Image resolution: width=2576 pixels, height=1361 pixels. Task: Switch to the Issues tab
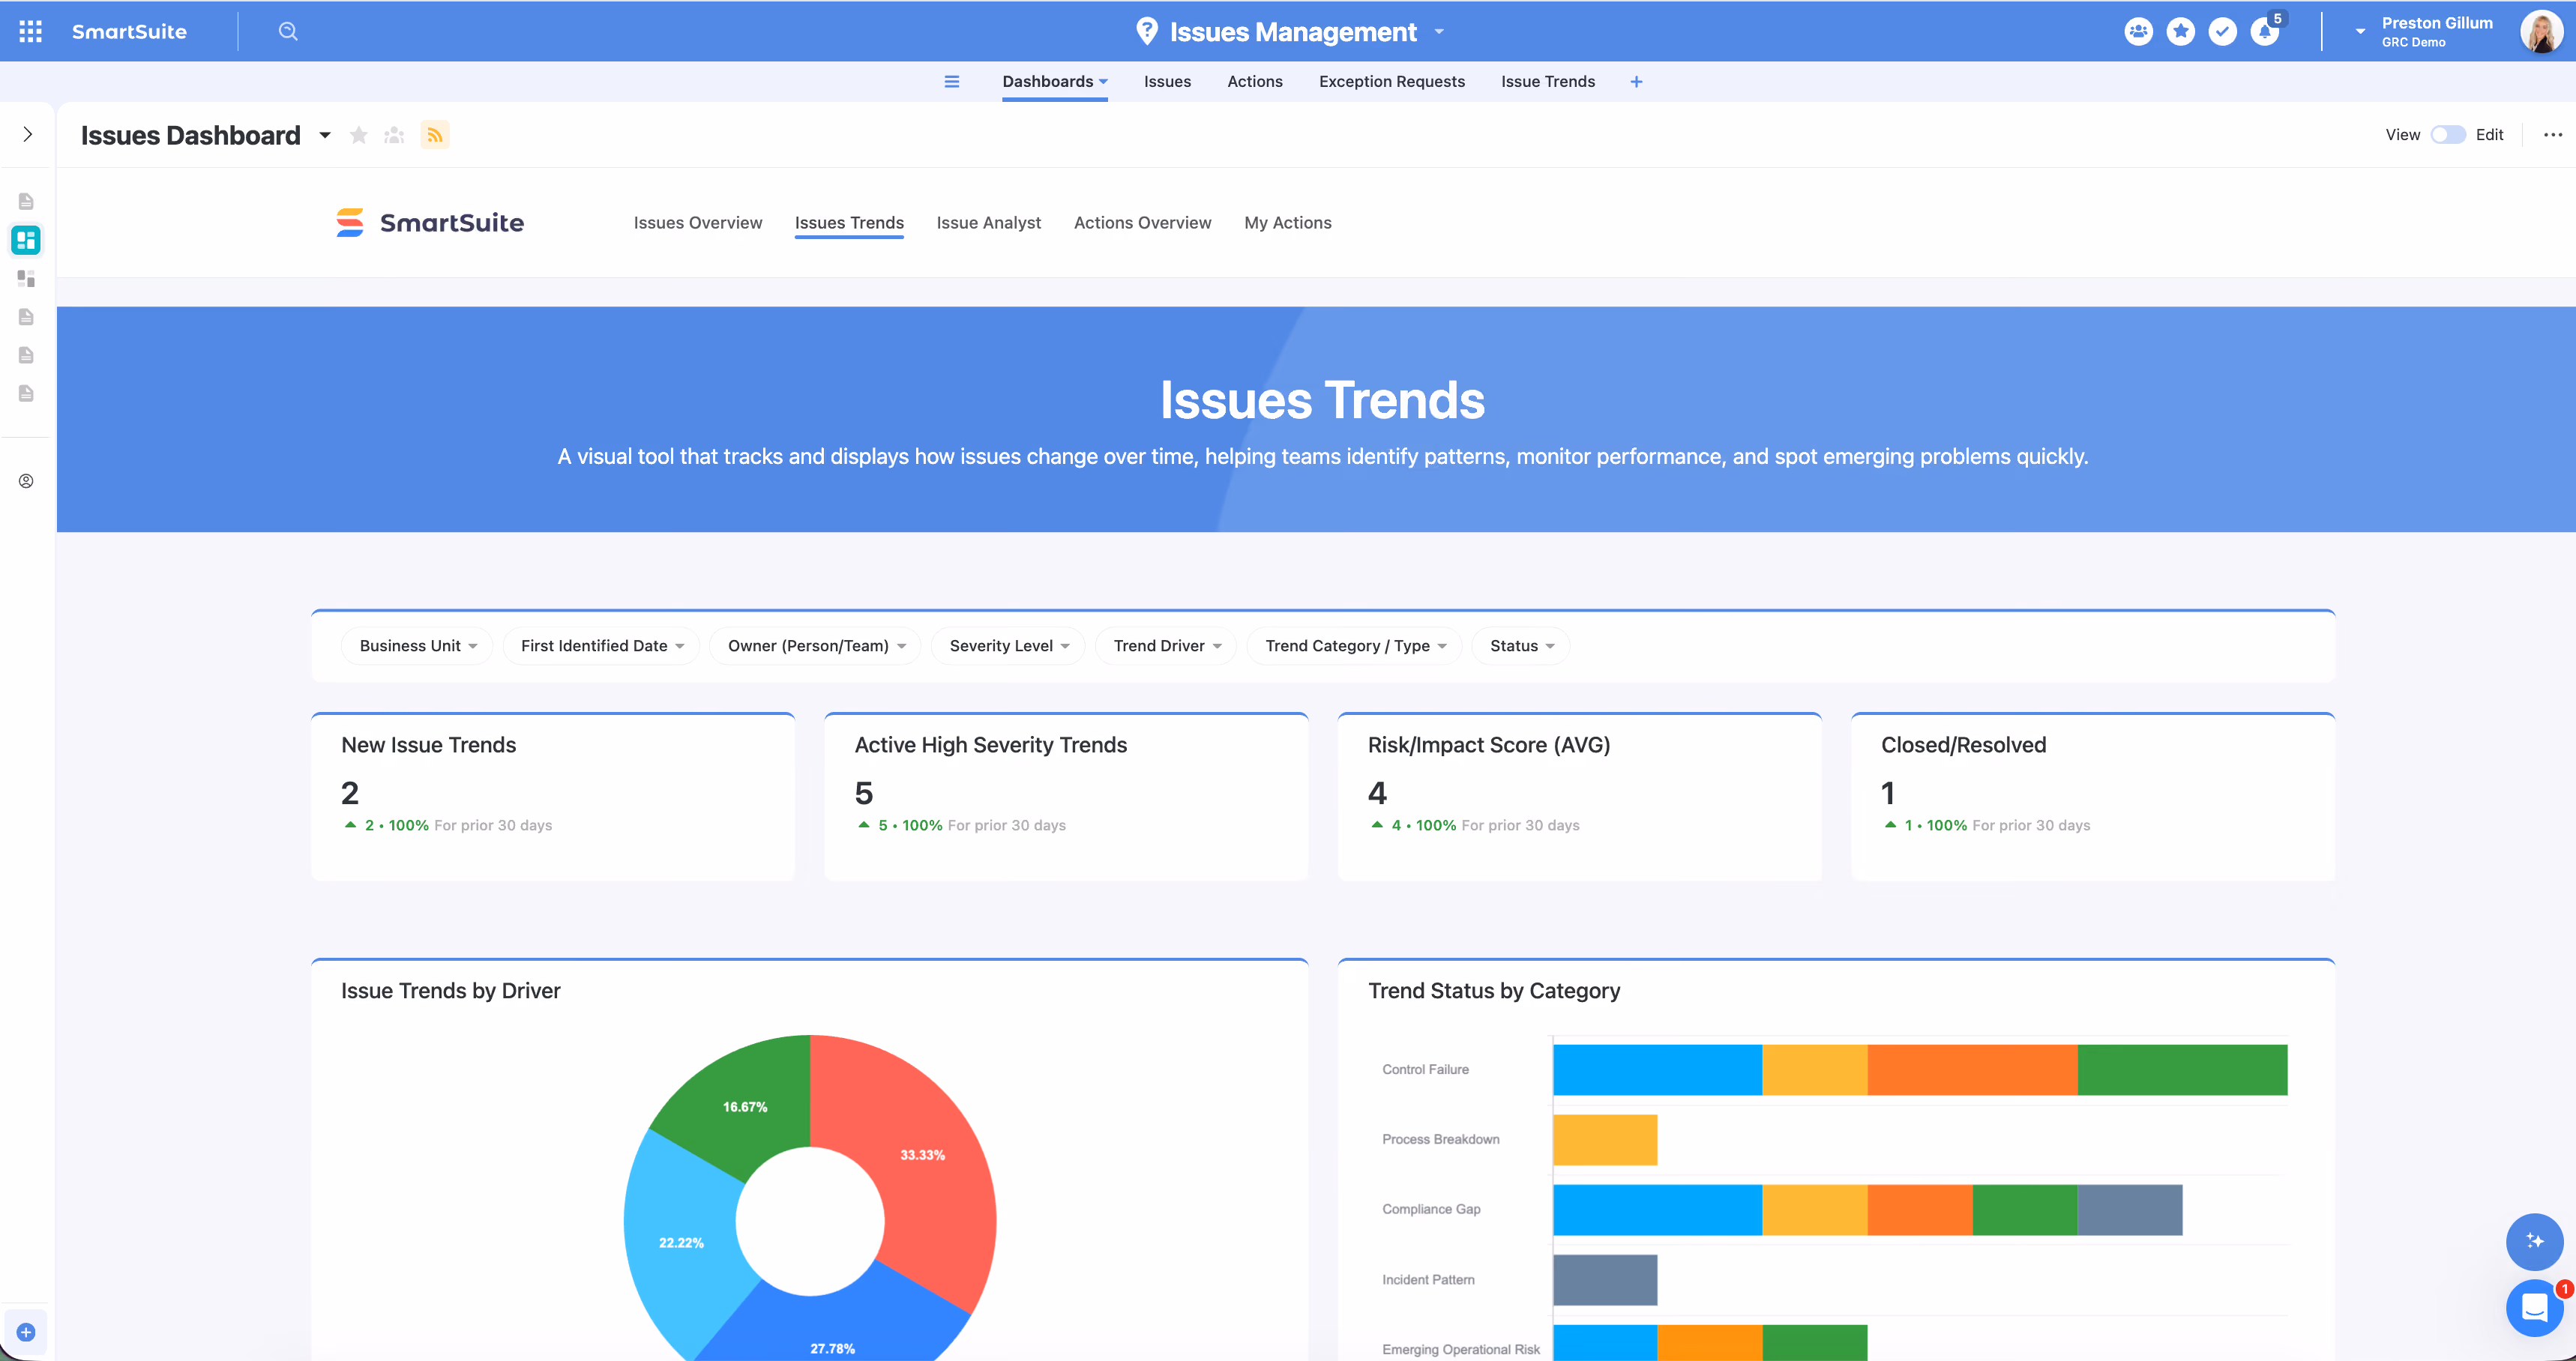[1167, 81]
